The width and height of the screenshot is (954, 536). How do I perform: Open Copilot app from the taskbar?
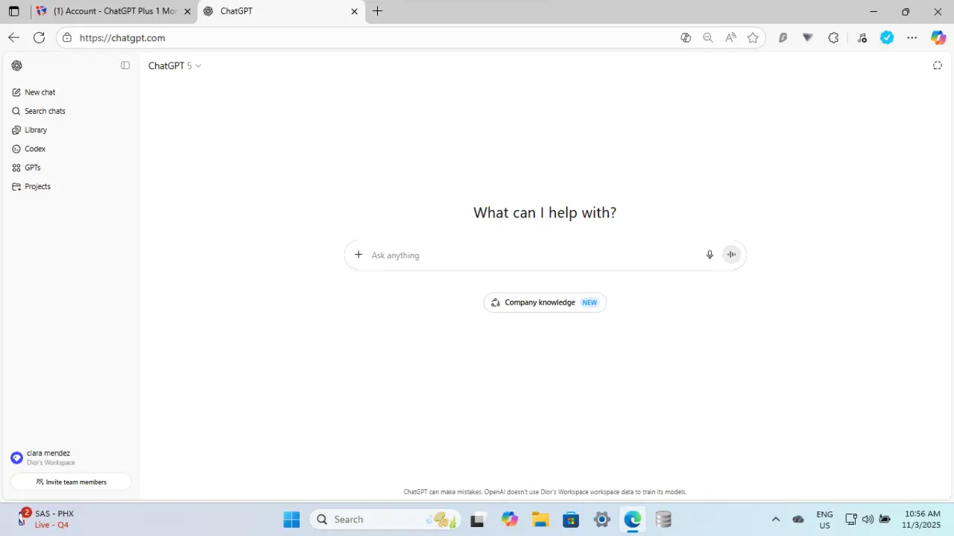[x=510, y=519]
